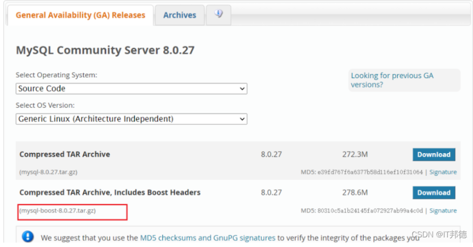Open the info speech-bubble tab
Image resolution: width=473 pixels, height=247 pixels.
coord(219,14)
